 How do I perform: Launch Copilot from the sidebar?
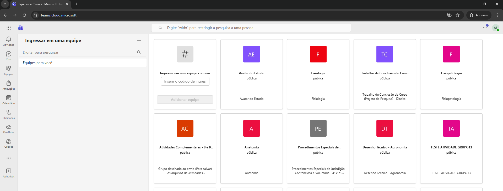click(x=9, y=142)
